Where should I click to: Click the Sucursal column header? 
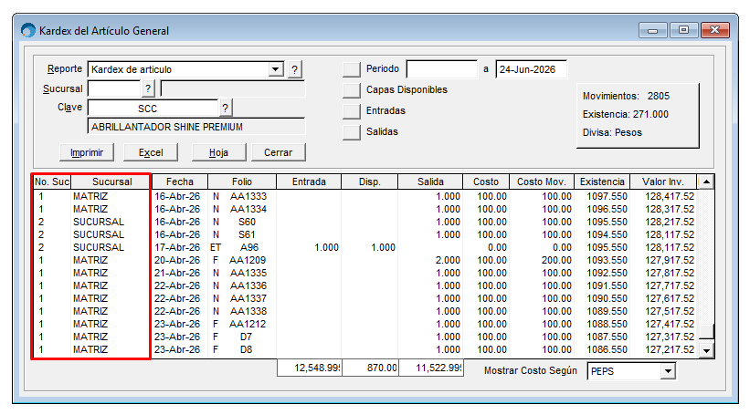[111, 182]
